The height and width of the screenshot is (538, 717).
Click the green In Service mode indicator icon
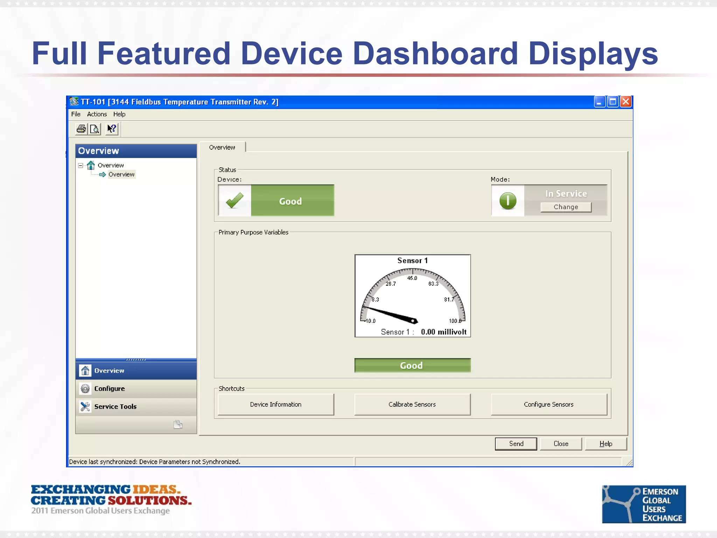(x=508, y=201)
